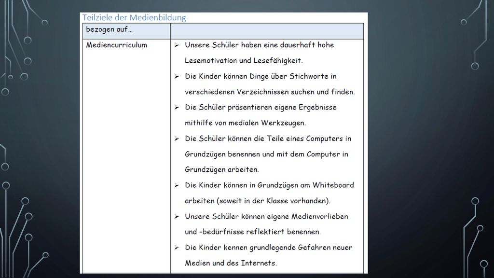Click 'Grundzügen benennen und mit dem Computer in'

(x=266, y=154)
